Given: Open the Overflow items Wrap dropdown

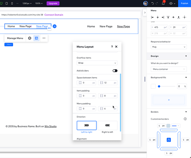Looking at the screenshot, I should coord(97,63).
